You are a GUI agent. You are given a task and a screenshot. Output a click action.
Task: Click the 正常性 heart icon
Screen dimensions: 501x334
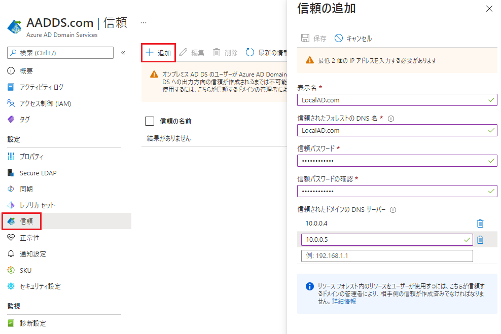11,238
